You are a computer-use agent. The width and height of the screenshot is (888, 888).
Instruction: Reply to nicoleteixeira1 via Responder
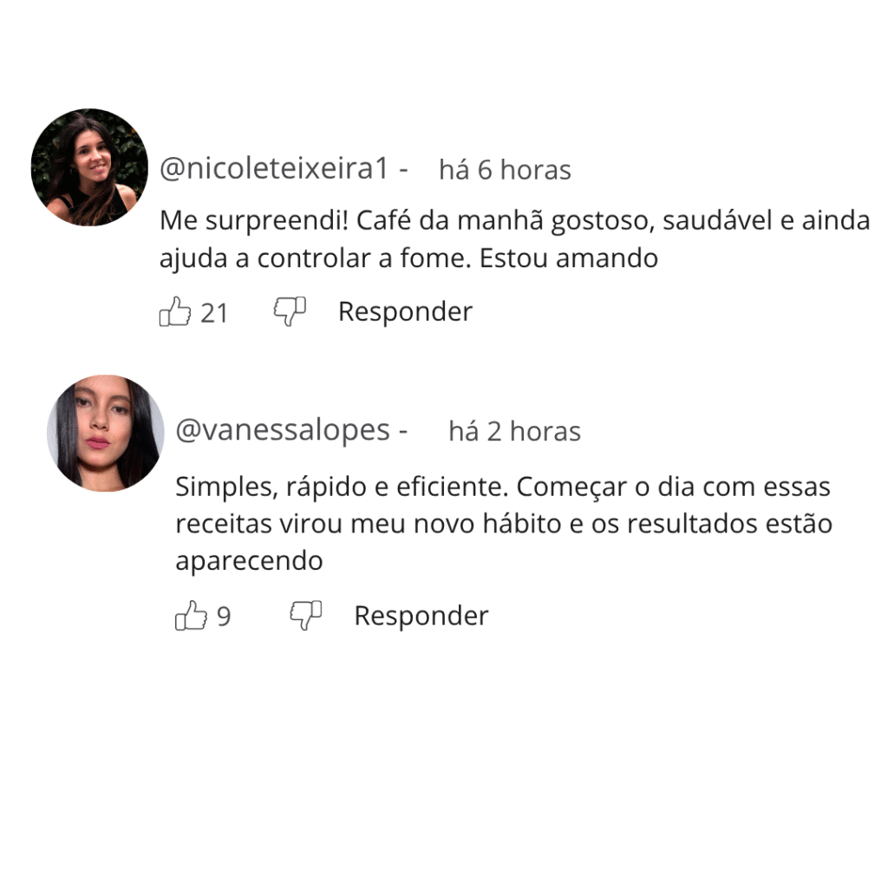tap(405, 311)
